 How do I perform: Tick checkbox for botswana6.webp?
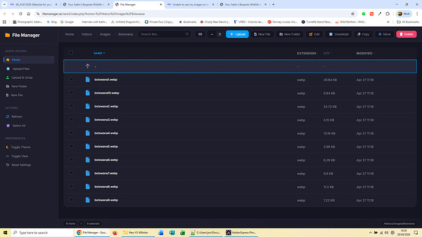click(x=72, y=159)
